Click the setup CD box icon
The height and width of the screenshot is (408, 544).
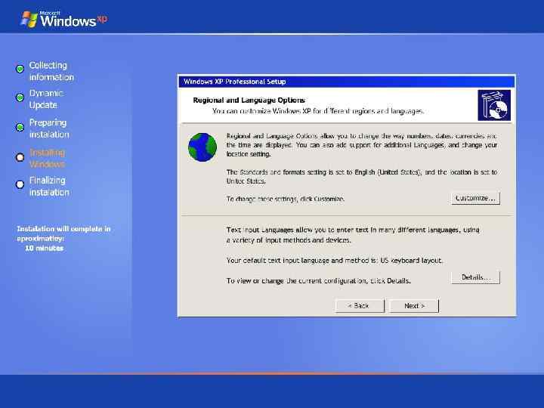coord(494,105)
